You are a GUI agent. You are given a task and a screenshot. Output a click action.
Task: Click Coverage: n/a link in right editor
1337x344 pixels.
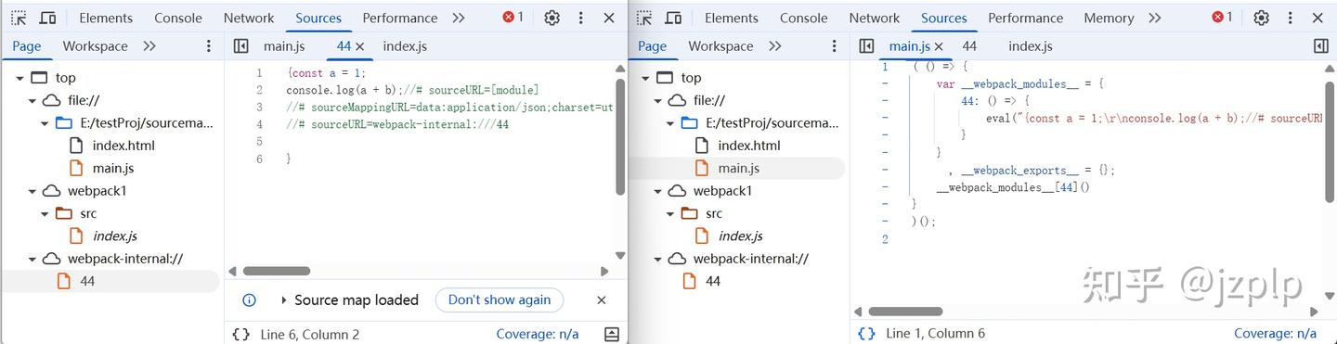pos(1275,334)
